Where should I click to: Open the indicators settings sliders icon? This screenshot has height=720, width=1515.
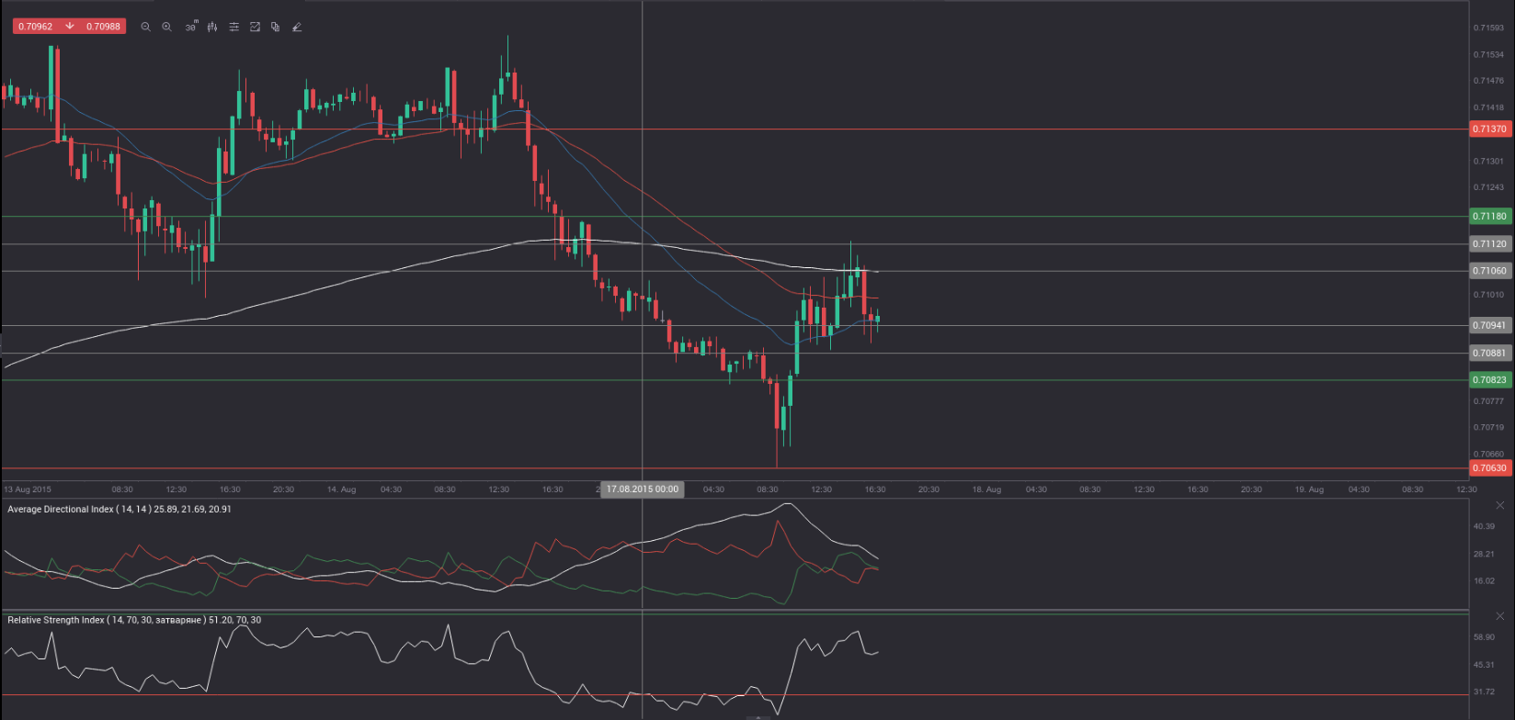click(x=234, y=28)
